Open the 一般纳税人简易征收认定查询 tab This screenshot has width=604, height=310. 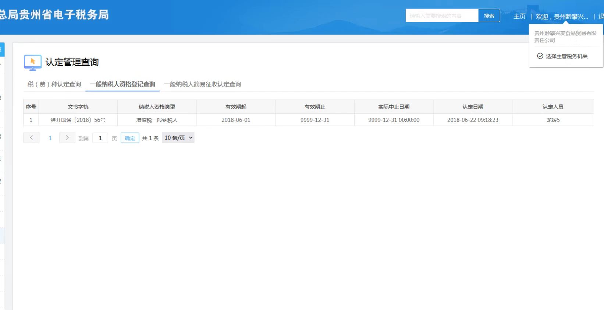tap(202, 84)
